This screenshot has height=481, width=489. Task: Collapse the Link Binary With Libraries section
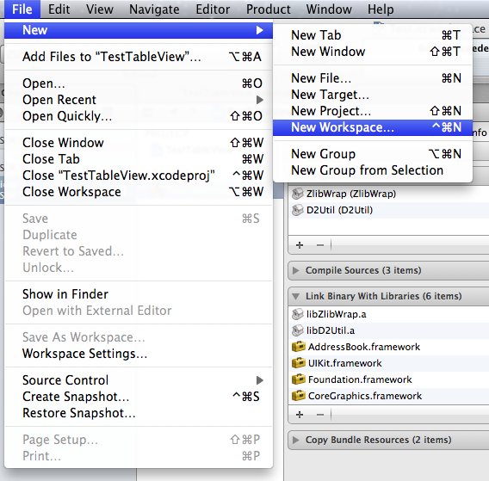(295, 296)
